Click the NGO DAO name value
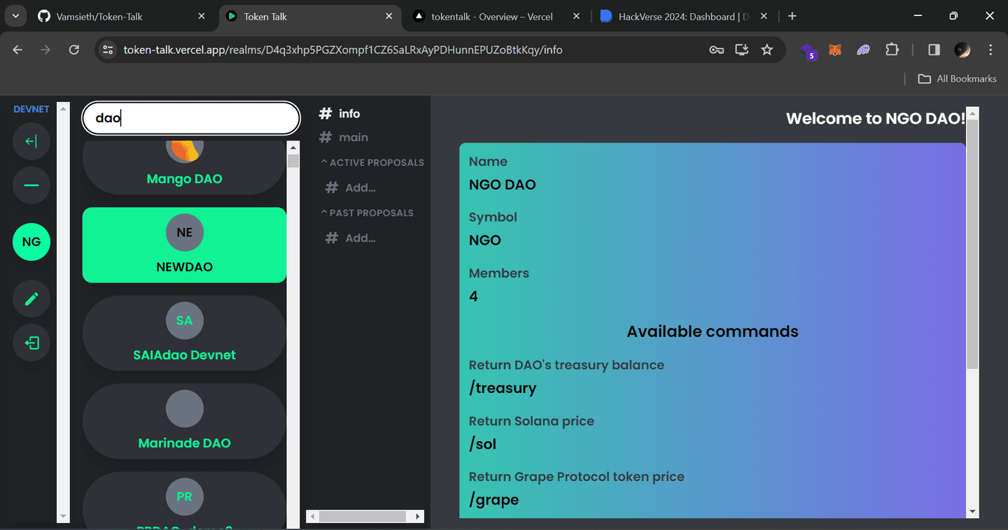The height and width of the screenshot is (530, 1008). [x=502, y=185]
